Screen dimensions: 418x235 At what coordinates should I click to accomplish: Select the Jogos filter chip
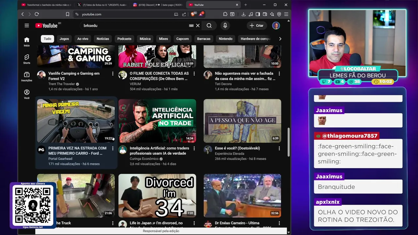tap(64, 39)
